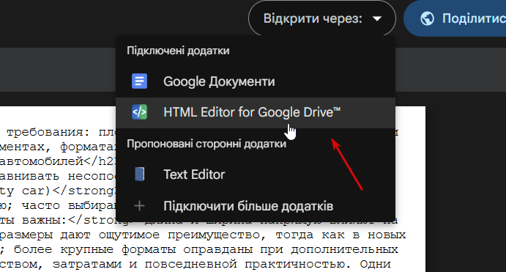
Task: Select 'Підключити більше додатків' option
Action: pyautogui.click(x=256, y=206)
